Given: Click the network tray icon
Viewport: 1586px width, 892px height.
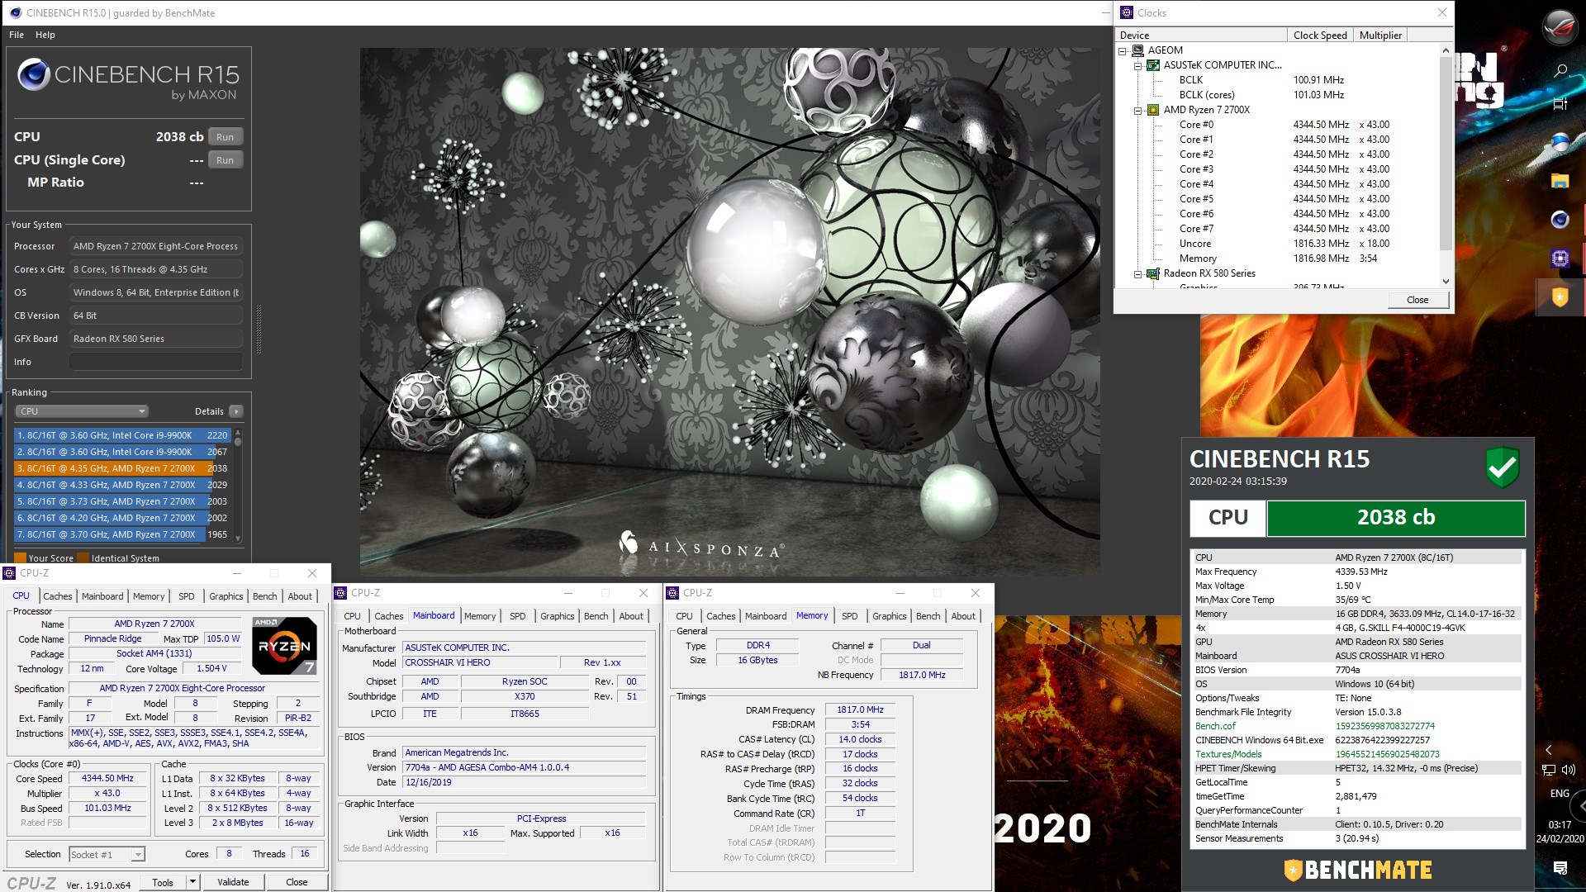Looking at the screenshot, I should click(x=1549, y=770).
